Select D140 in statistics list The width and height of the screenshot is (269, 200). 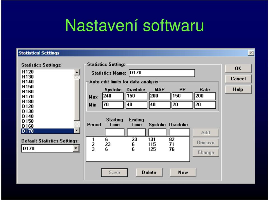pyautogui.click(x=48, y=116)
